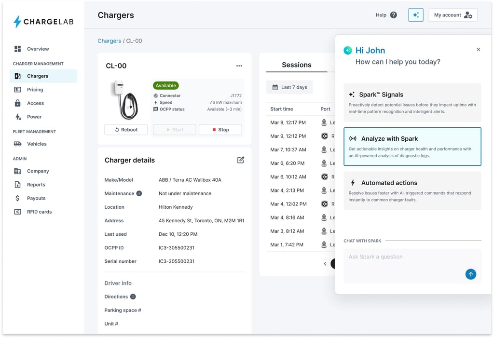The height and width of the screenshot is (338, 494).
Task: Select Chargers in the sidebar
Action: point(43,76)
